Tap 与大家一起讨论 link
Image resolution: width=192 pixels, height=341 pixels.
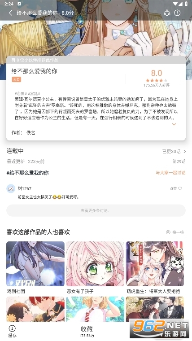(x=170, y=173)
